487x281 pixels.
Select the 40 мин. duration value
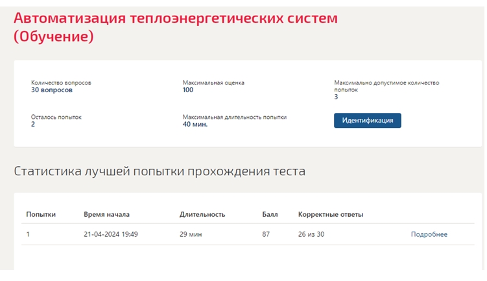tap(195, 125)
